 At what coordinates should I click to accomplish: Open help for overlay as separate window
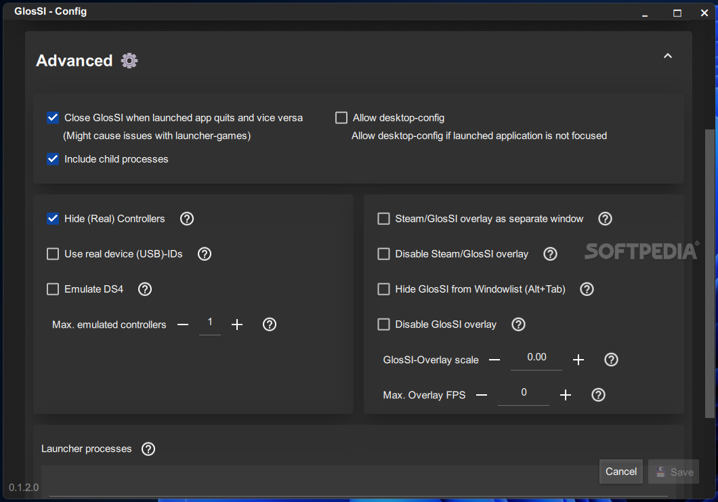(x=605, y=218)
